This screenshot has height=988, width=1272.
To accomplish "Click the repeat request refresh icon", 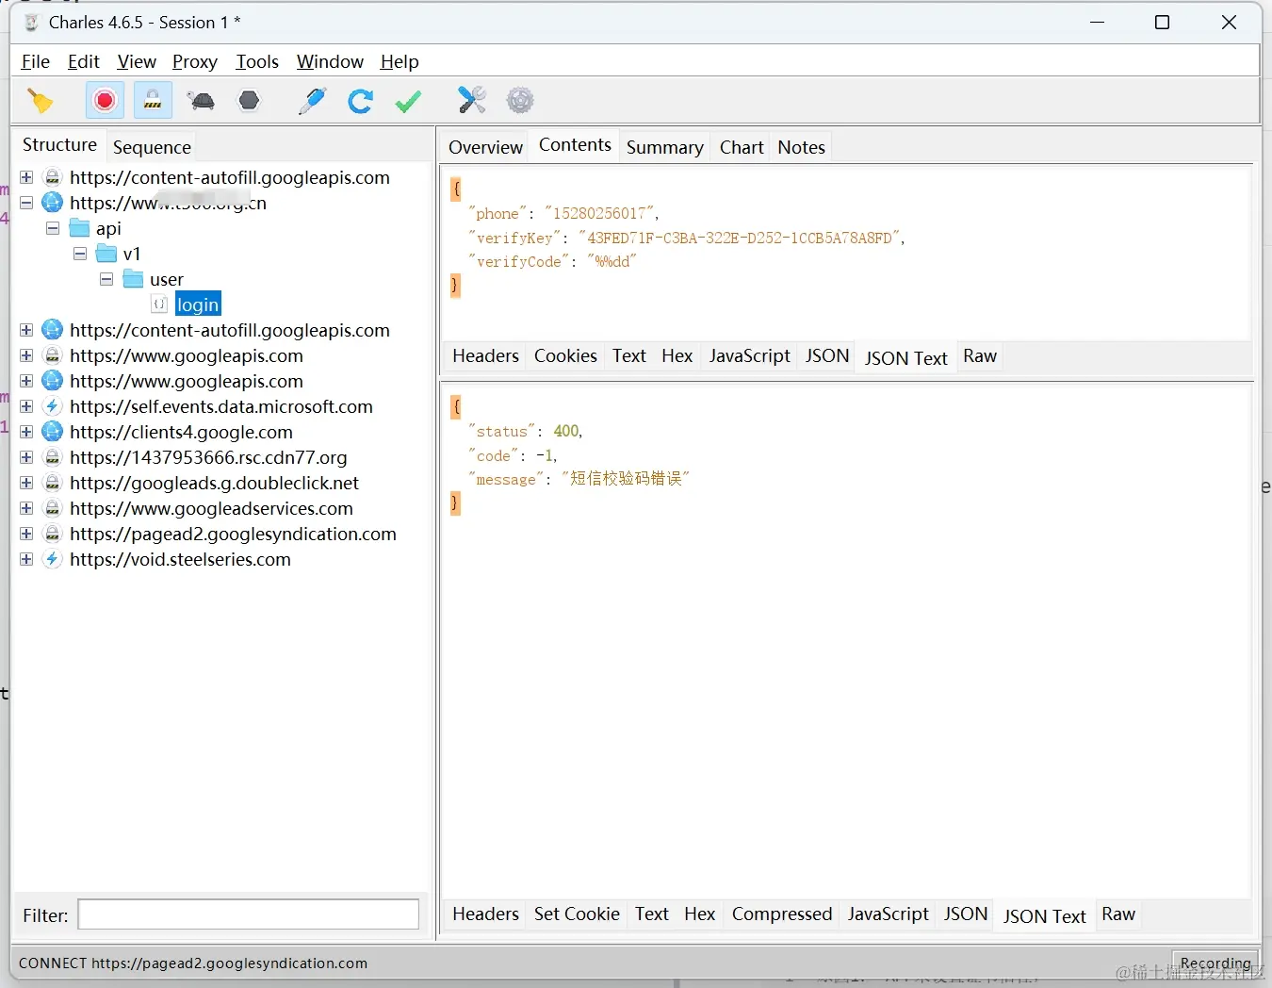I will [x=360, y=101].
